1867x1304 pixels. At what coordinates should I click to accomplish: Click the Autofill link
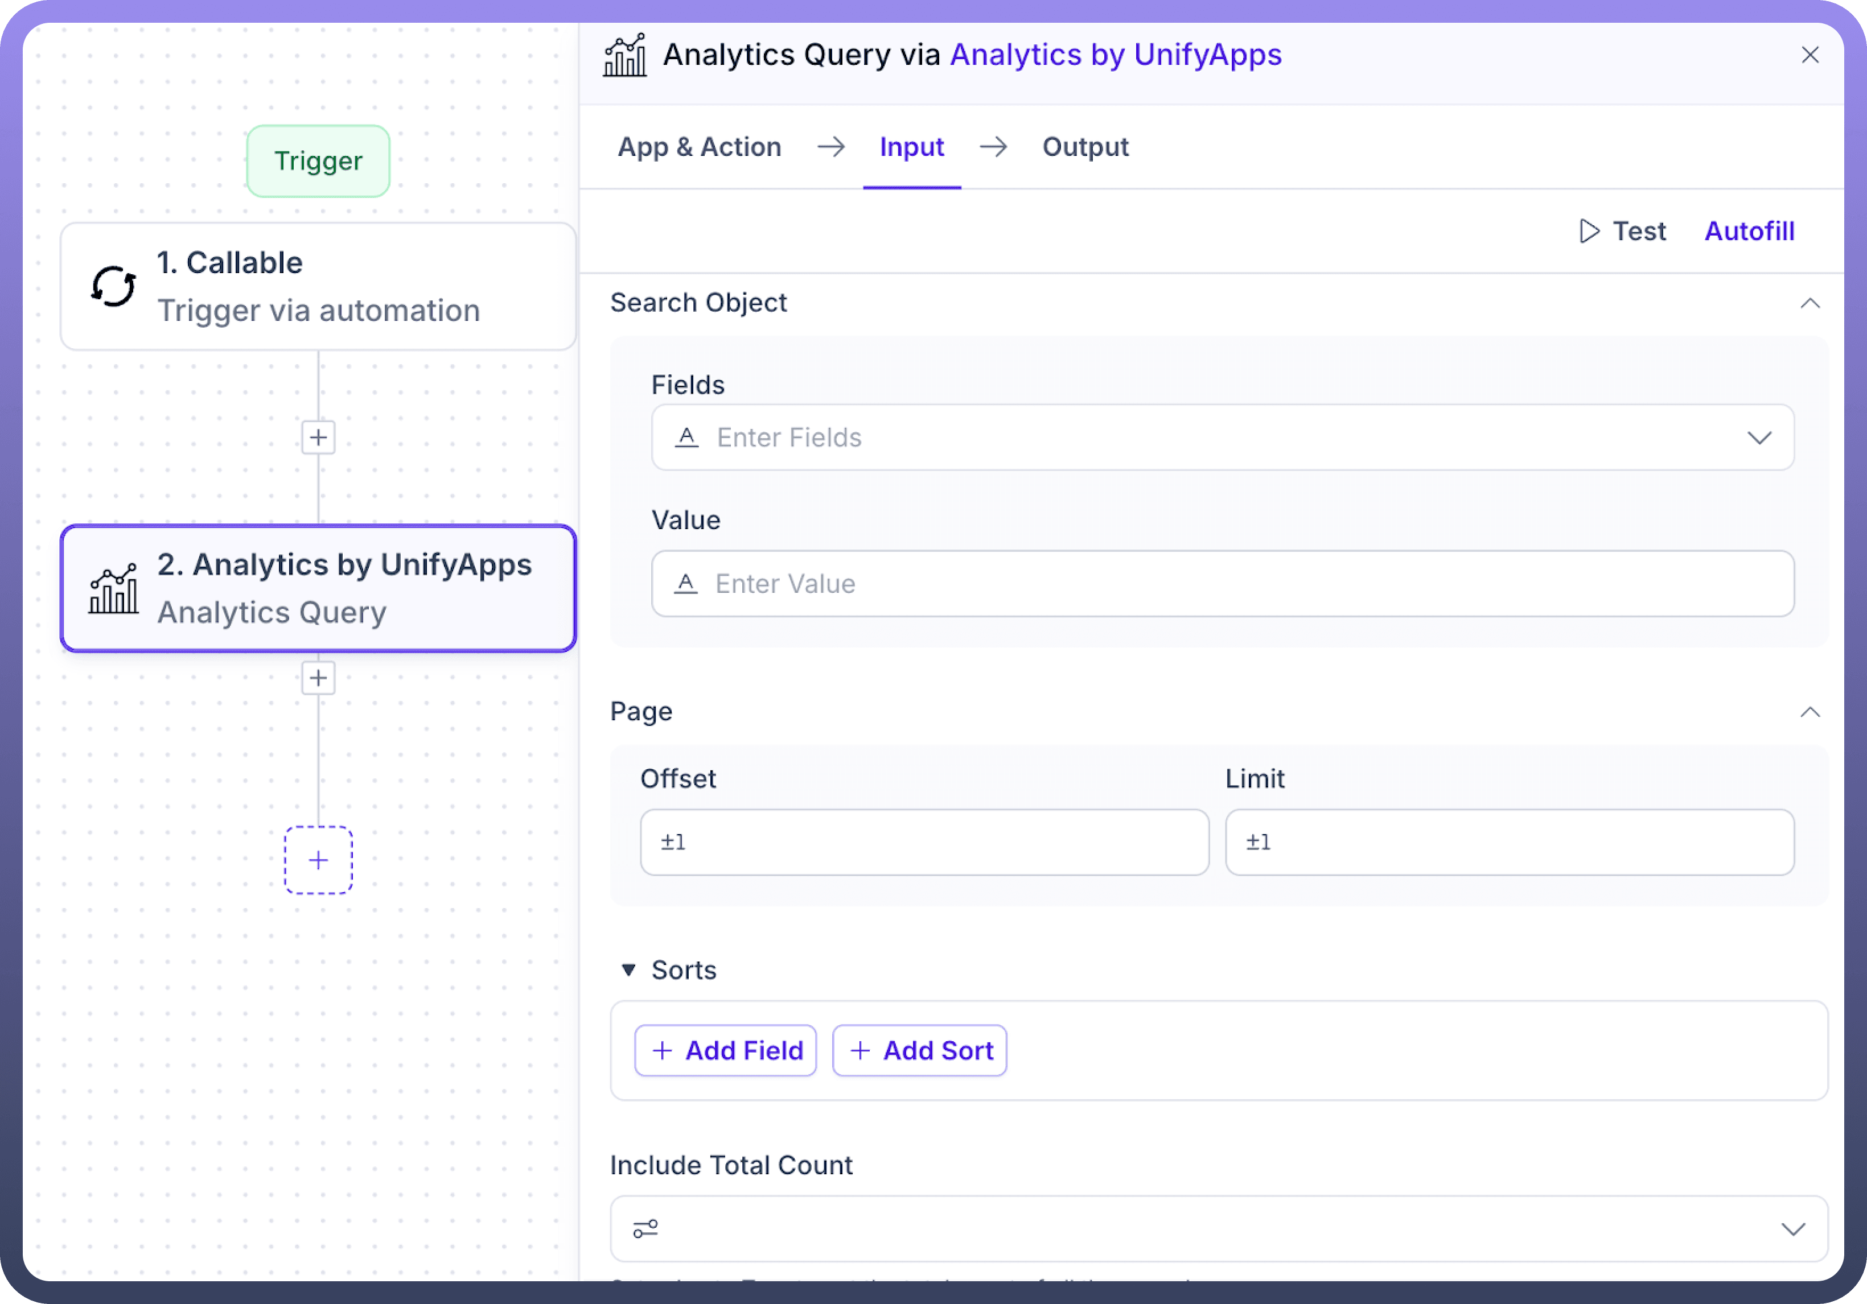[x=1748, y=231]
